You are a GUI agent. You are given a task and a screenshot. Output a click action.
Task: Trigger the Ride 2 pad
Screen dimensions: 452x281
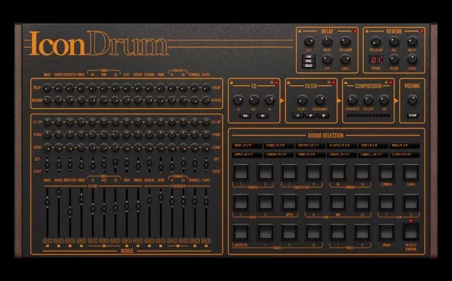411,202
